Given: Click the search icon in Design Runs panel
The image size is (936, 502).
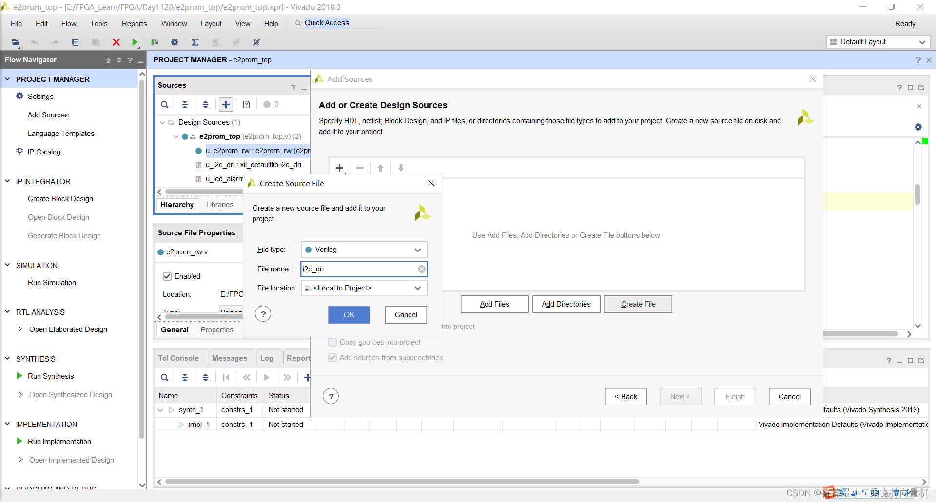Looking at the screenshot, I should pos(165,377).
